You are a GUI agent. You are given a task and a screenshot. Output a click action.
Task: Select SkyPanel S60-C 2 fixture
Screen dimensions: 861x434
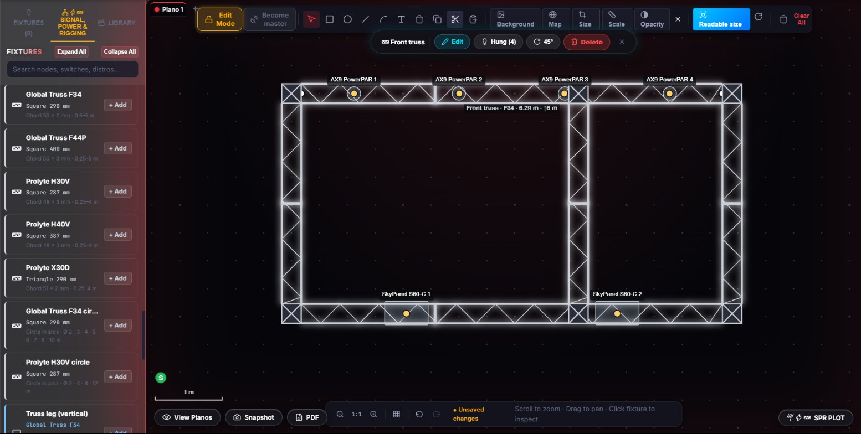(617, 313)
